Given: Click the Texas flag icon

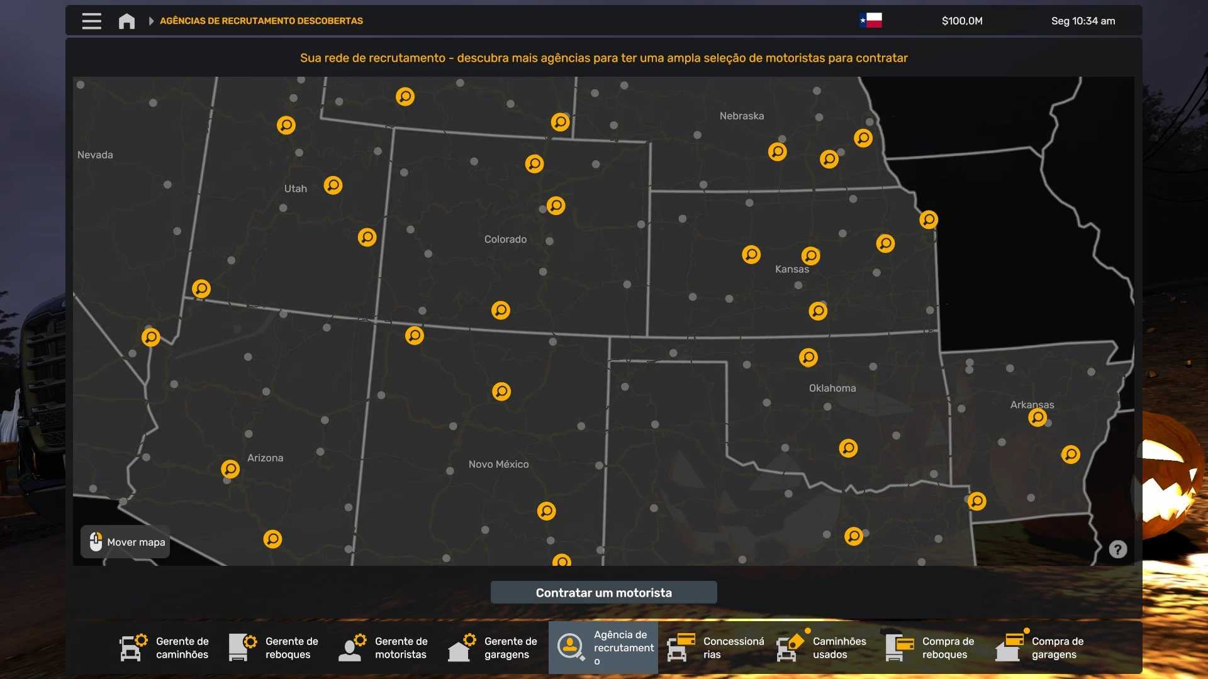Looking at the screenshot, I should click(871, 21).
